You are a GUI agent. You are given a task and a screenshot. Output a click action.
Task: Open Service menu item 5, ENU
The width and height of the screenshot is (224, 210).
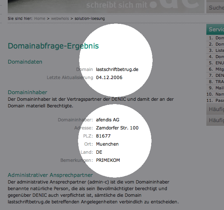pos(215,63)
